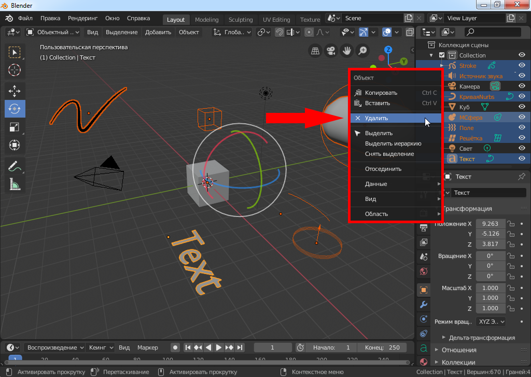
Task: Click the Масштаб X value field
Action: pyautogui.click(x=490, y=288)
